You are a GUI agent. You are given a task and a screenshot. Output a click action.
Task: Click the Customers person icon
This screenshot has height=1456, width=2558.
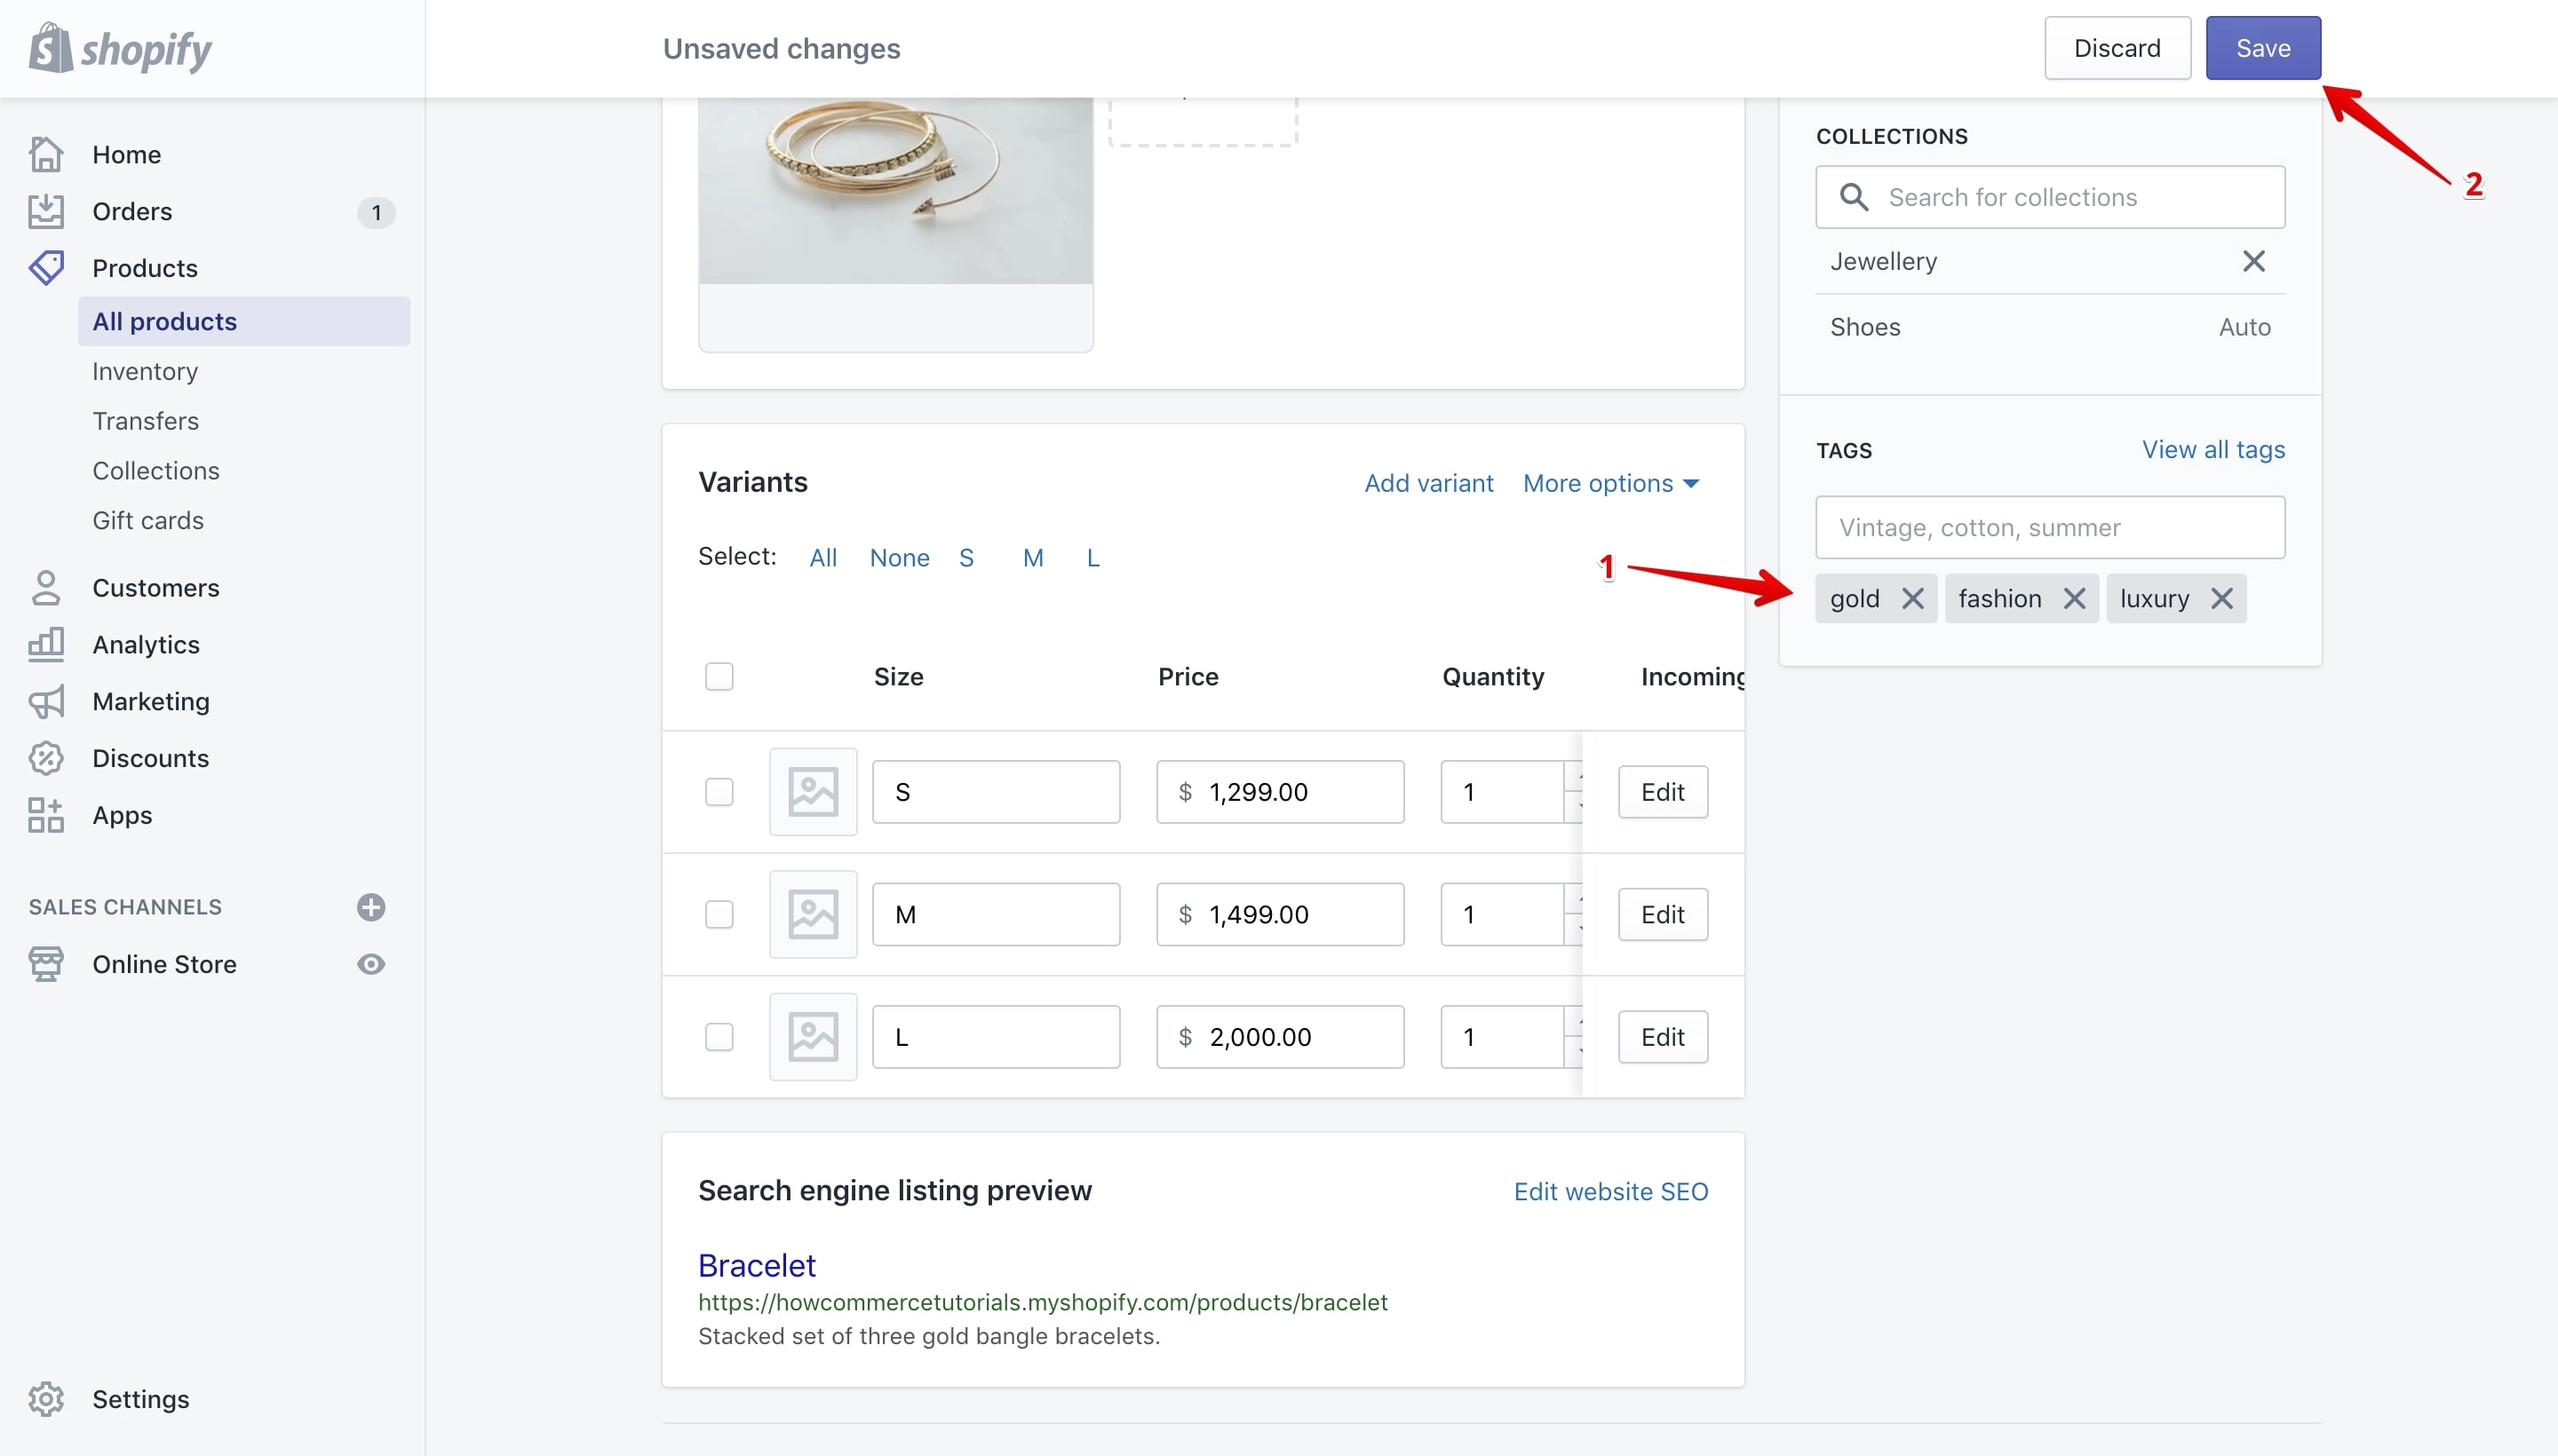[46, 588]
